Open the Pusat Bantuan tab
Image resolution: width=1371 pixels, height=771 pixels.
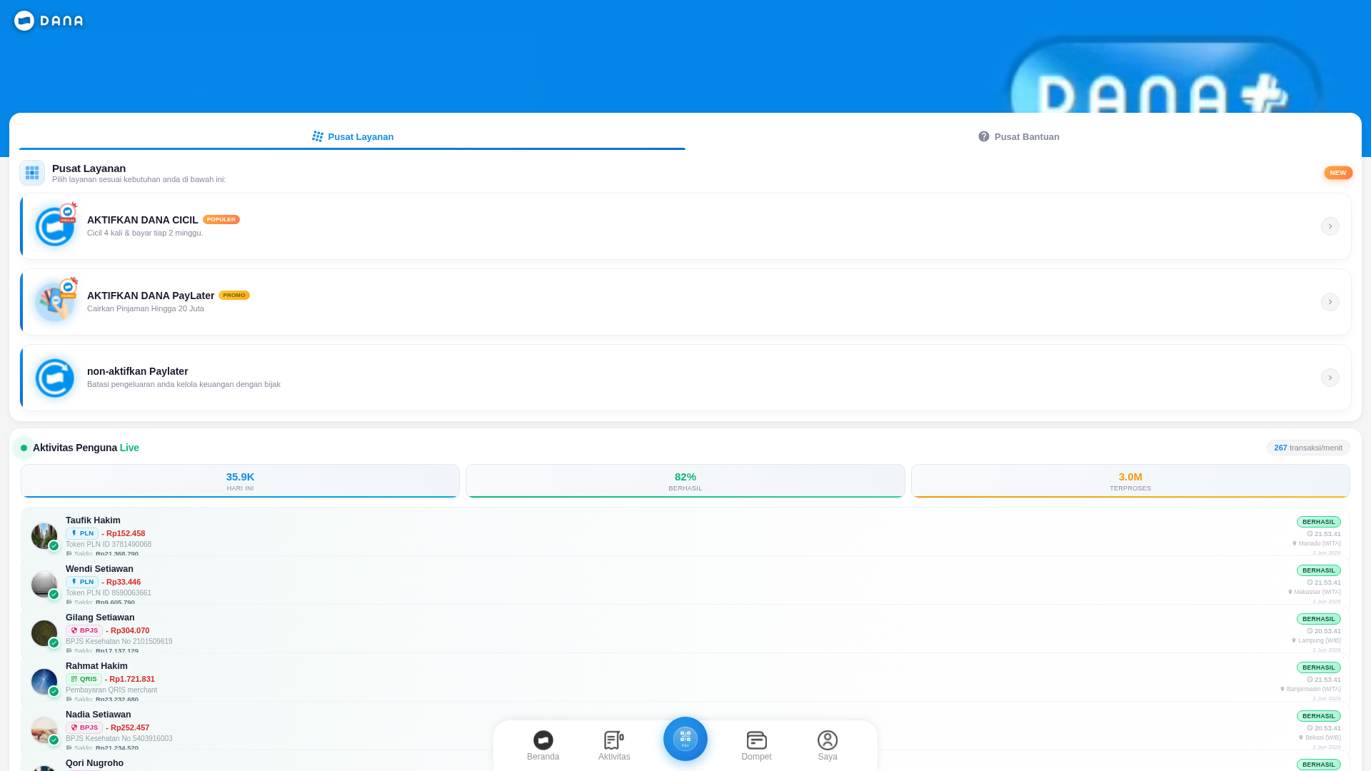click(1019, 136)
